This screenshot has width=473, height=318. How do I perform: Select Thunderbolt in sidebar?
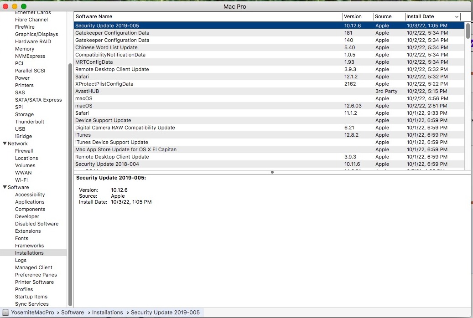[x=30, y=122]
